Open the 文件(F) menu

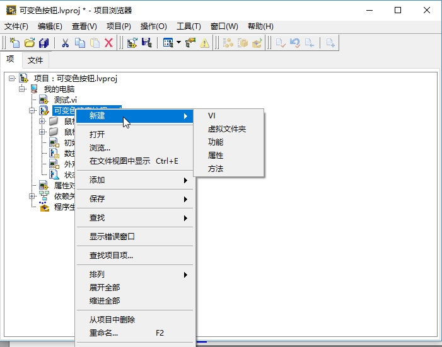(16, 26)
